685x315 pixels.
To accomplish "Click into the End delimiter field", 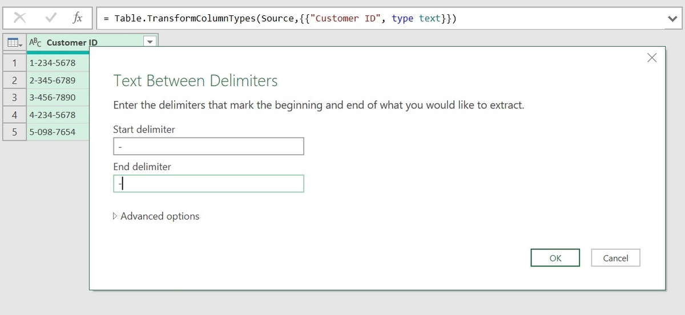I will point(208,184).
